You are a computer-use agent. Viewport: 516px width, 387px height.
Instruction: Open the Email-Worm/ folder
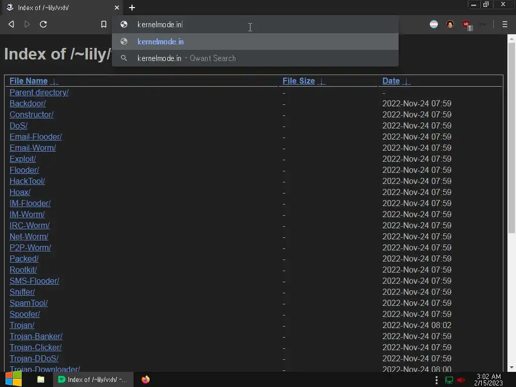33,148
